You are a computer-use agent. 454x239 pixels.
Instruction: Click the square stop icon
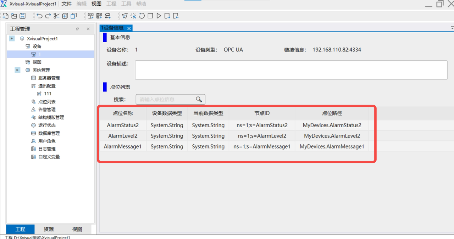point(150,16)
